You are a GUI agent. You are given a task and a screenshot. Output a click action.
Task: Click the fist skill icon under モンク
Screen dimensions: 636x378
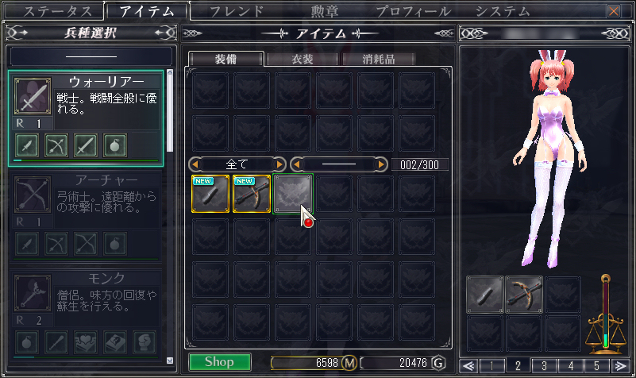pos(144,342)
